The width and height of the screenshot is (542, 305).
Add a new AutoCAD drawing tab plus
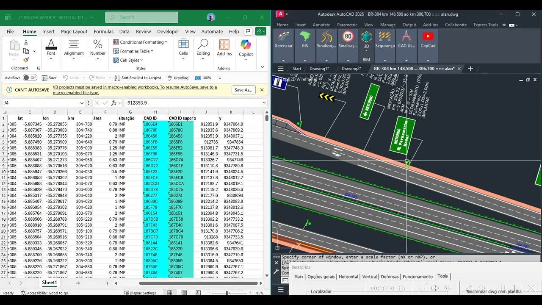[470, 69]
